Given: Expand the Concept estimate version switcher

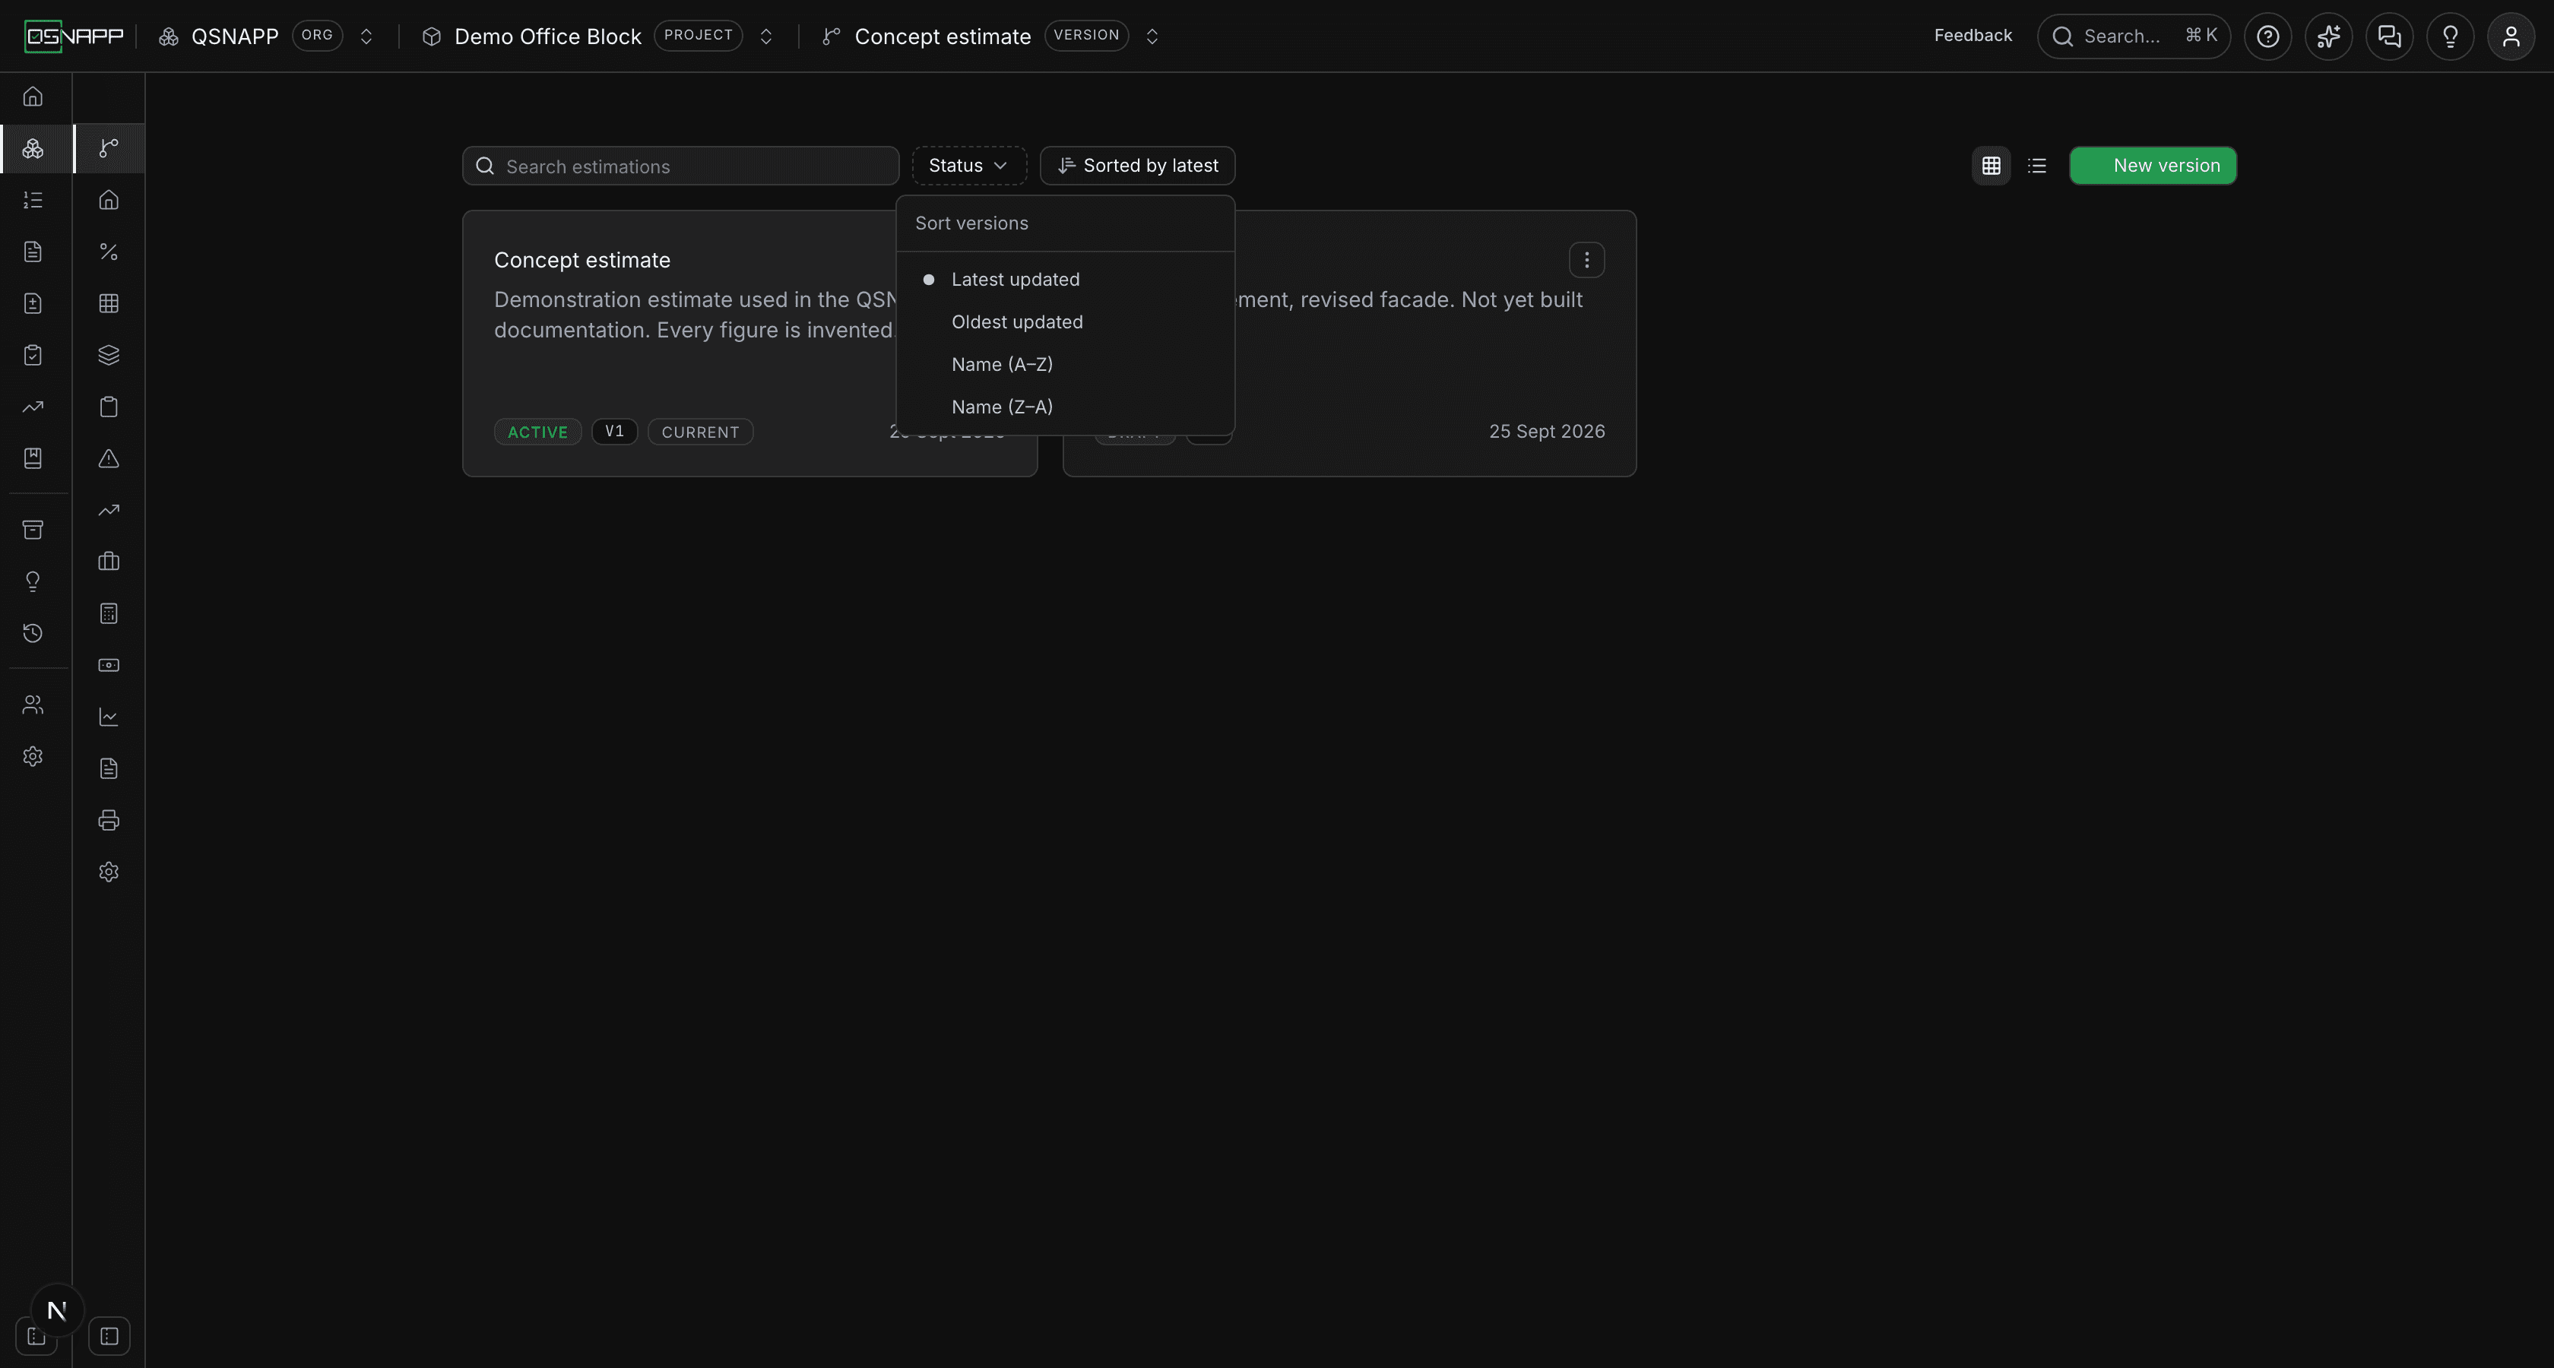Looking at the screenshot, I should (1152, 36).
